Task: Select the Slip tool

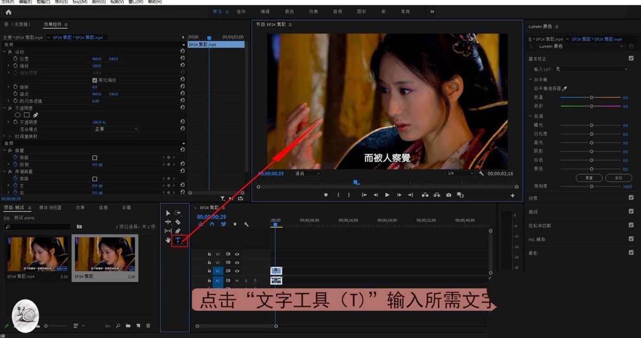Action: [x=168, y=231]
